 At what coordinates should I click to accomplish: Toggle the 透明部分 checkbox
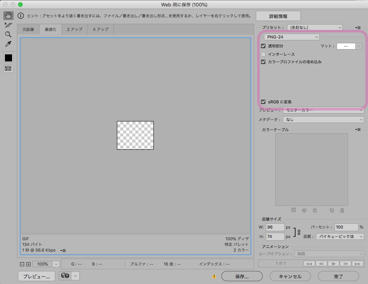coord(263,46)
